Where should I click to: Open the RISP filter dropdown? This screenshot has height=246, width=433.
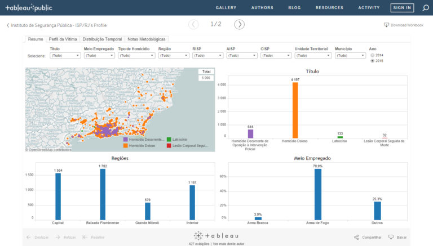207,55
